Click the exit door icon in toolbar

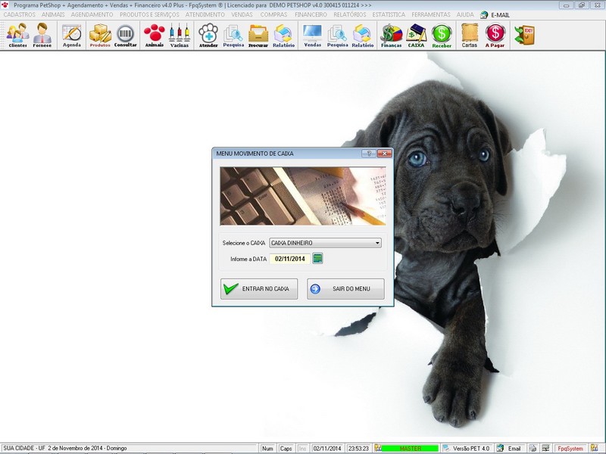click(523, 34)
